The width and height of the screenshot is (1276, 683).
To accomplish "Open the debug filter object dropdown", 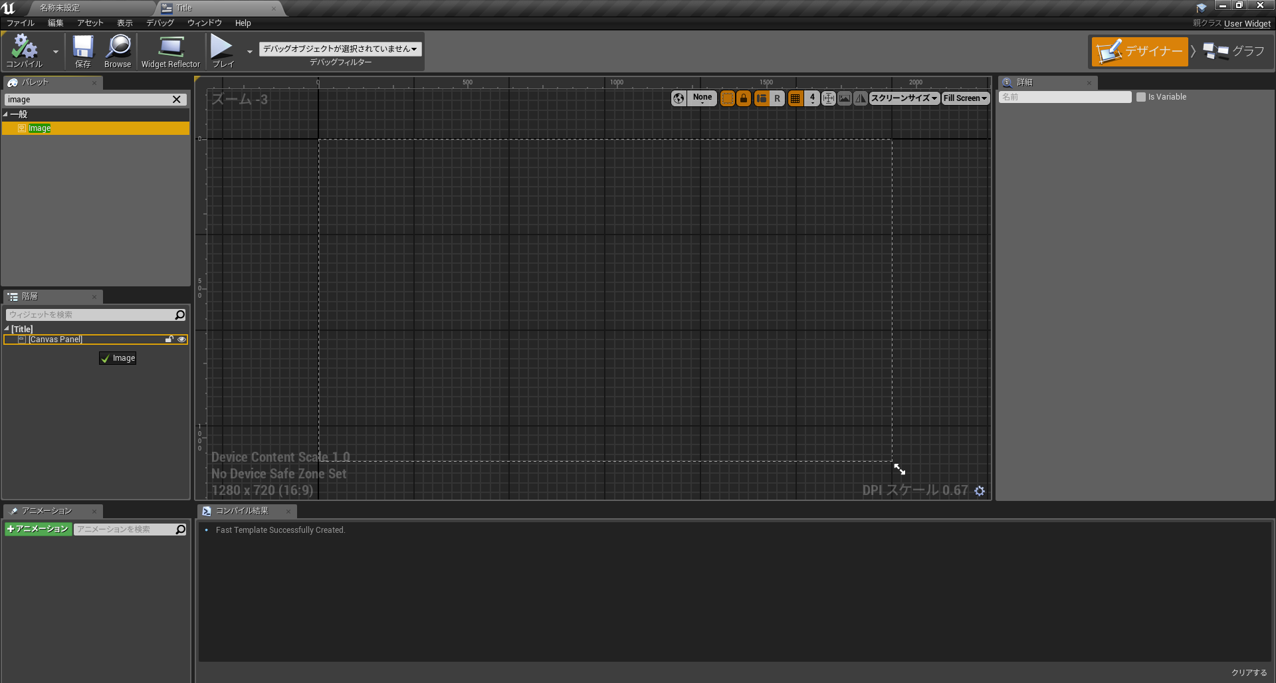I will click(x=340, y=49).
